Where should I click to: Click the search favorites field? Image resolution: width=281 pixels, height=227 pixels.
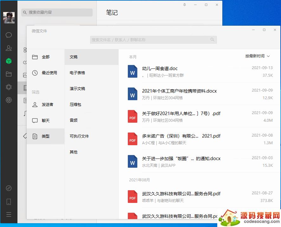tap(57, 12)
